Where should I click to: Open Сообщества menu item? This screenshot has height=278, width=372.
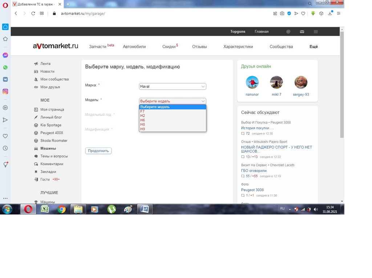click(x=281, y=47)
